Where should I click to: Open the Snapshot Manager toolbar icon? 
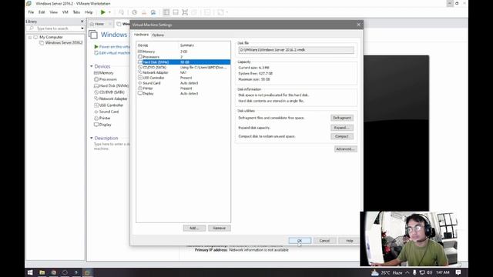pos(153,12)
